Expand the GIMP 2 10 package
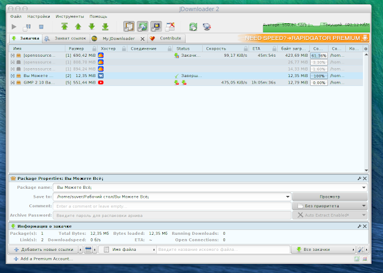The height and width of the screenshot is (273, 383). tap(13, 82)
